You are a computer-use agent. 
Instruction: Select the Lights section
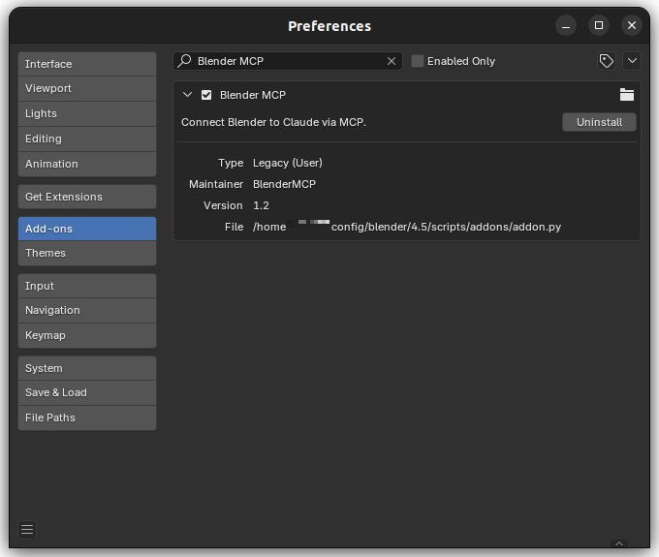(87, 114)
